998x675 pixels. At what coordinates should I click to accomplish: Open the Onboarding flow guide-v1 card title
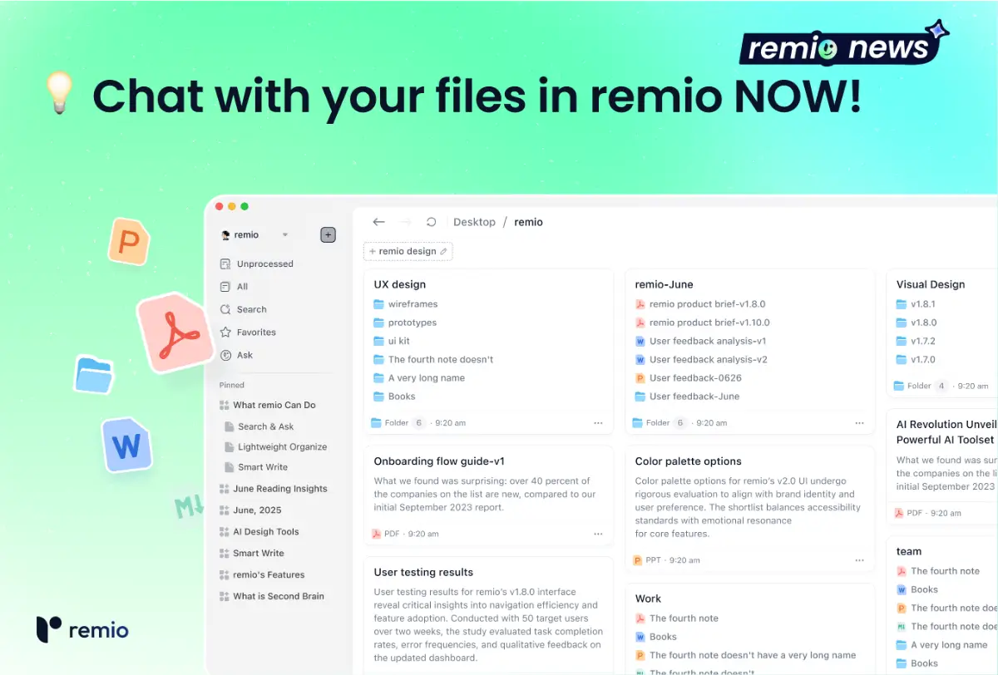[439, 461]
